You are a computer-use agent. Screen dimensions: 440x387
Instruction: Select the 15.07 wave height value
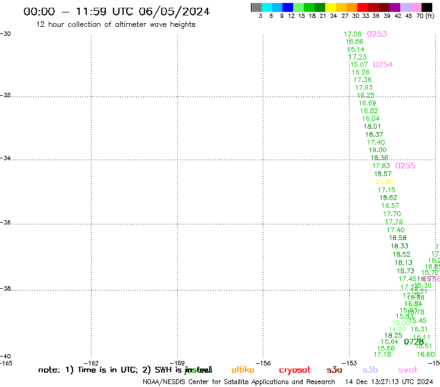click(359, 65)
